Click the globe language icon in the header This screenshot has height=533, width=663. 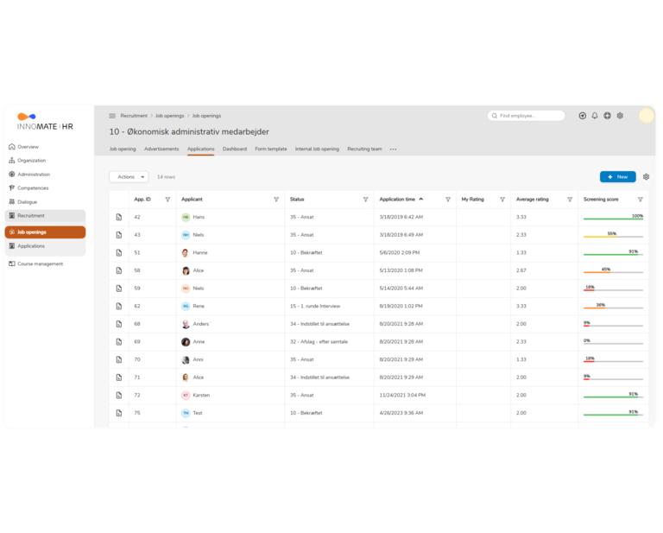[607, 116]
